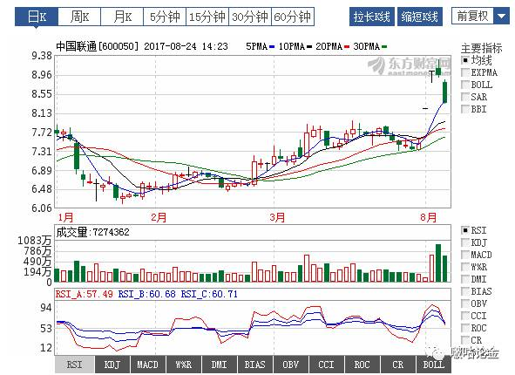Open the ROC bottom tab
515x375 pixels.
[x=363, y=365]
